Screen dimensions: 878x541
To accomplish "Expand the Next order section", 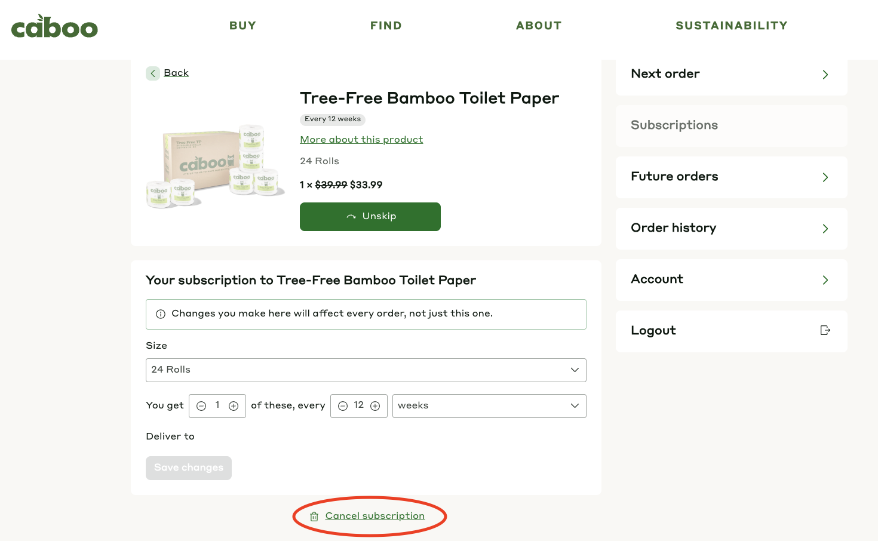I will (731, 75).
